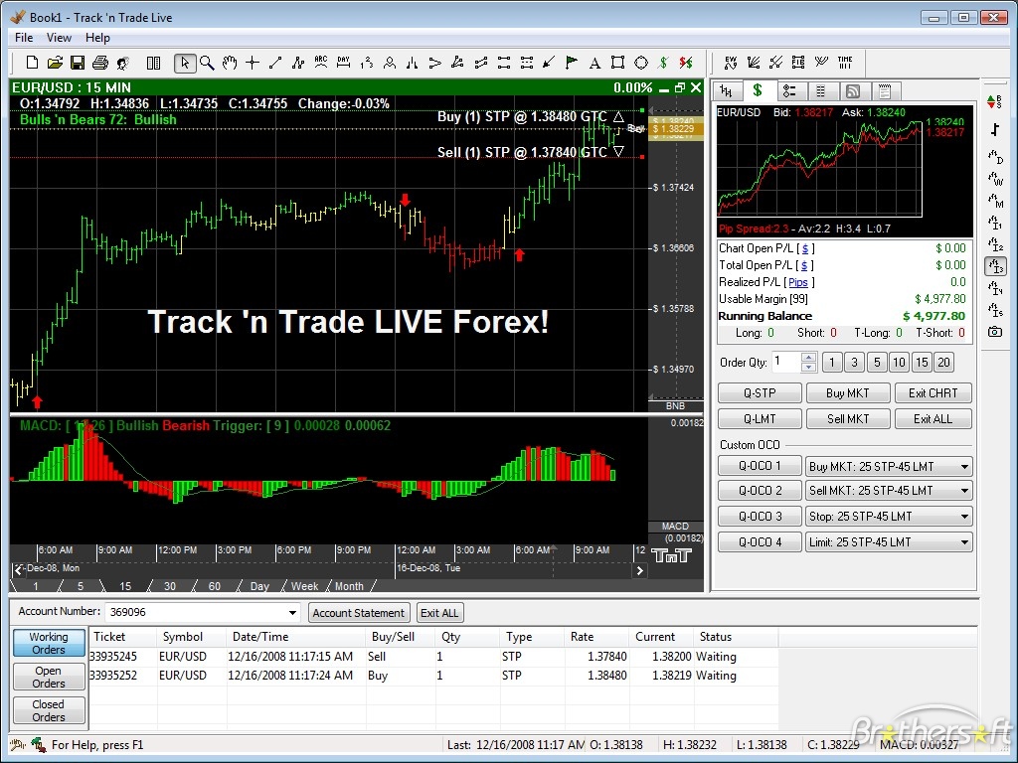Screen dimensions: 1018x763
Task: Save the chartbook with the floppy icon
Action: click(78, 63)
